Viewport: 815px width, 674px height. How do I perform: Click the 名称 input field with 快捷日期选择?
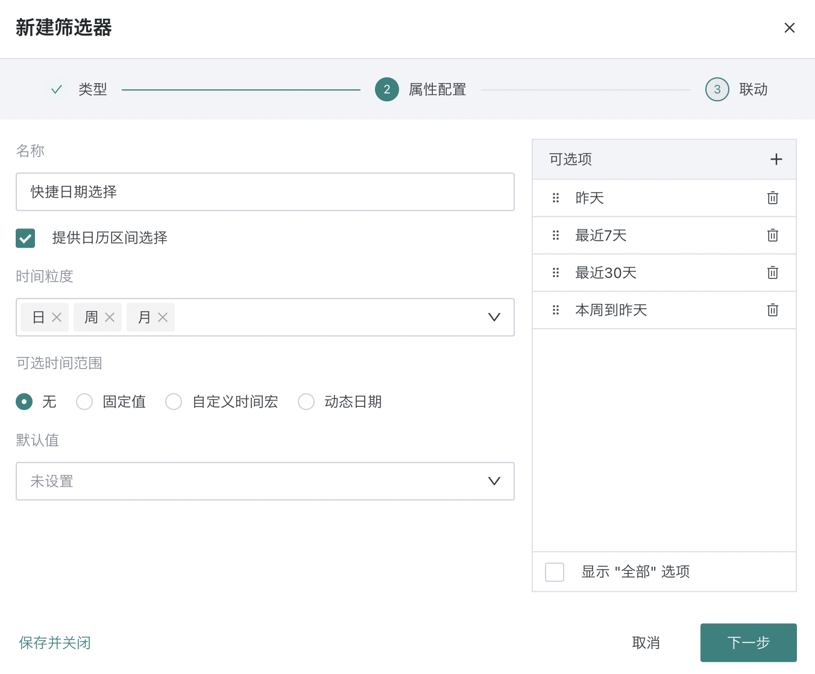point(265,192)
